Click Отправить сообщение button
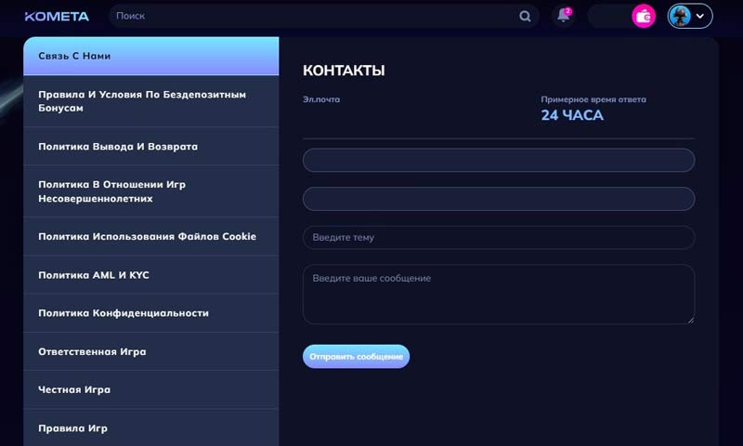The height and width of the screenshot is (446, 743). point(356,357)
